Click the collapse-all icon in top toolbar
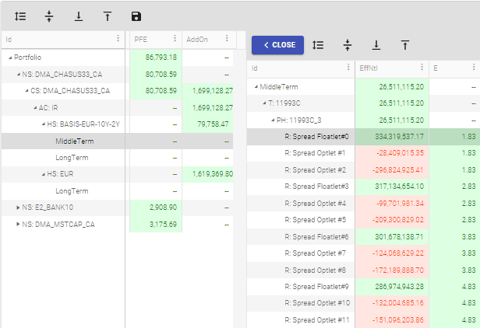The width and height of the screenshot is (480, 328). coord(49,16)
